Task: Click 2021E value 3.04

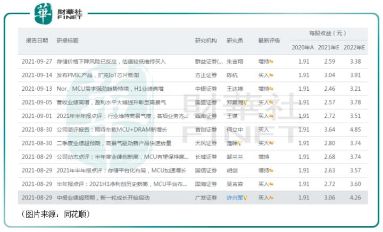Action: click(x=329, y=75)
